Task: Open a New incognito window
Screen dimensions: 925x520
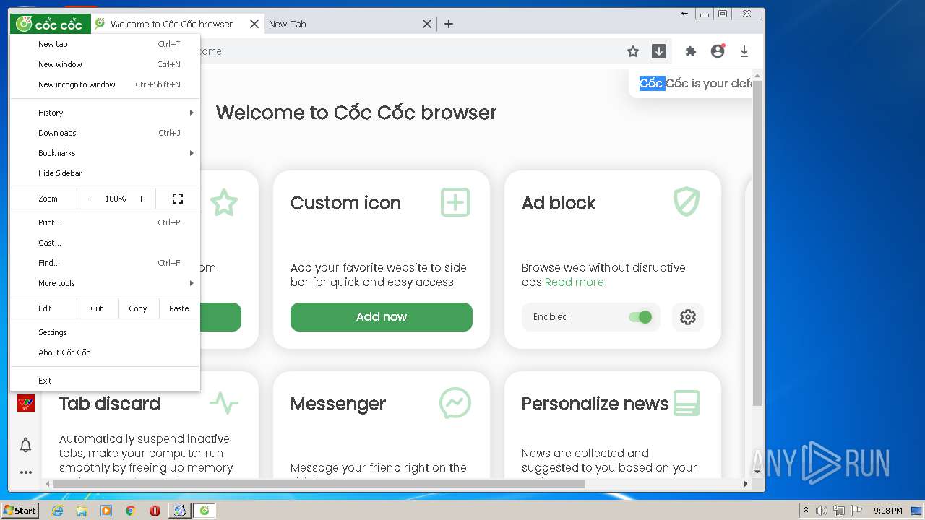Action: pos(105,84)
